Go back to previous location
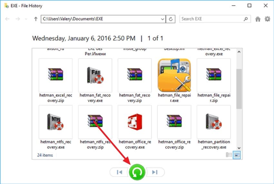 (7, 19)
